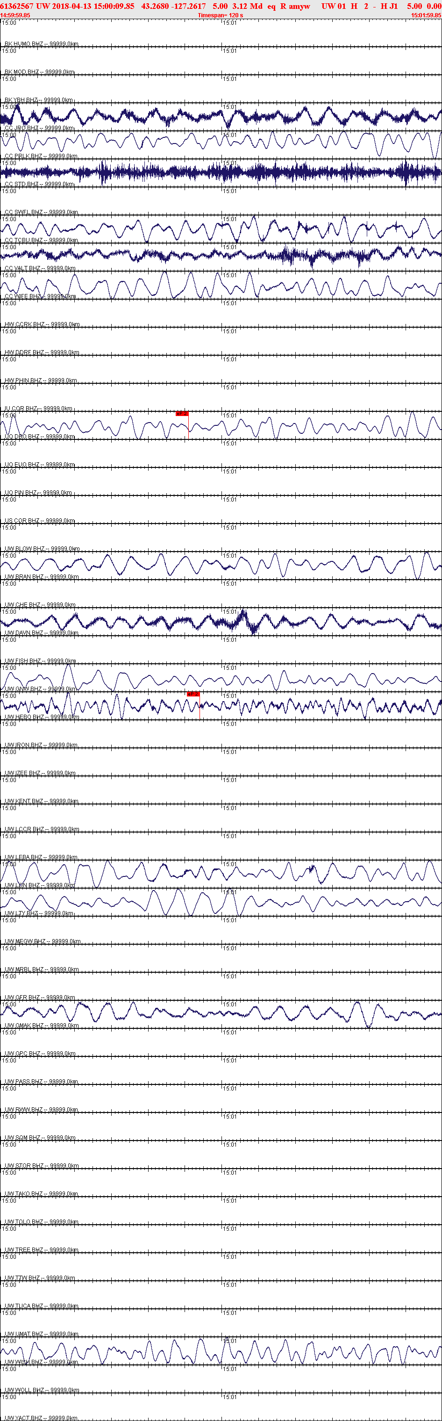Select the UW SQM BHZ station label
The height and width of the screenshot is (1421, 442).
40,1138
